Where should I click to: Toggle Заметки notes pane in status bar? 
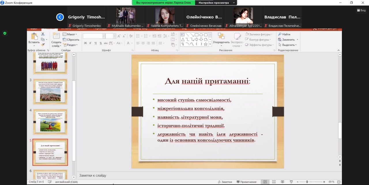coord(225,182)
